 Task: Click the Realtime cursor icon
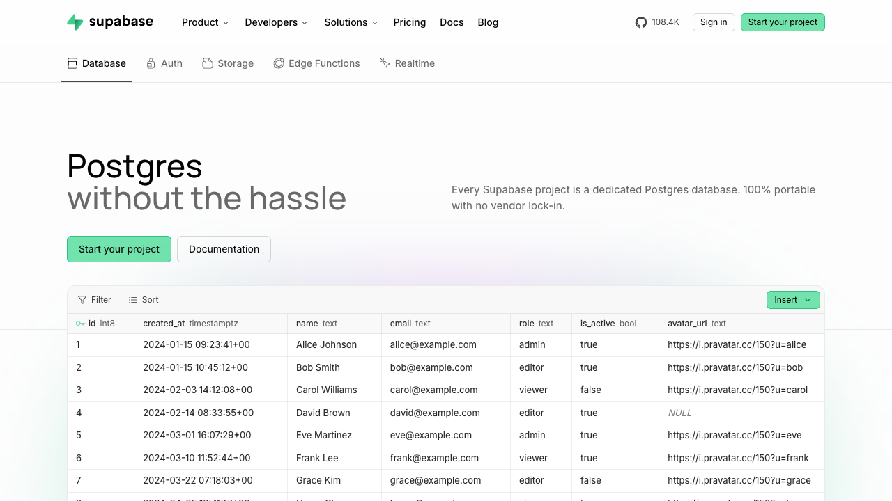click(385, 63)
